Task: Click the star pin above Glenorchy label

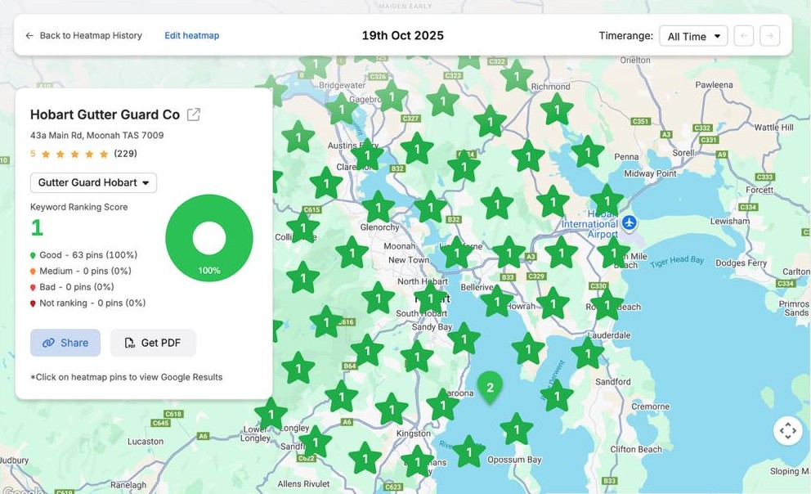Action: [378, 207]
